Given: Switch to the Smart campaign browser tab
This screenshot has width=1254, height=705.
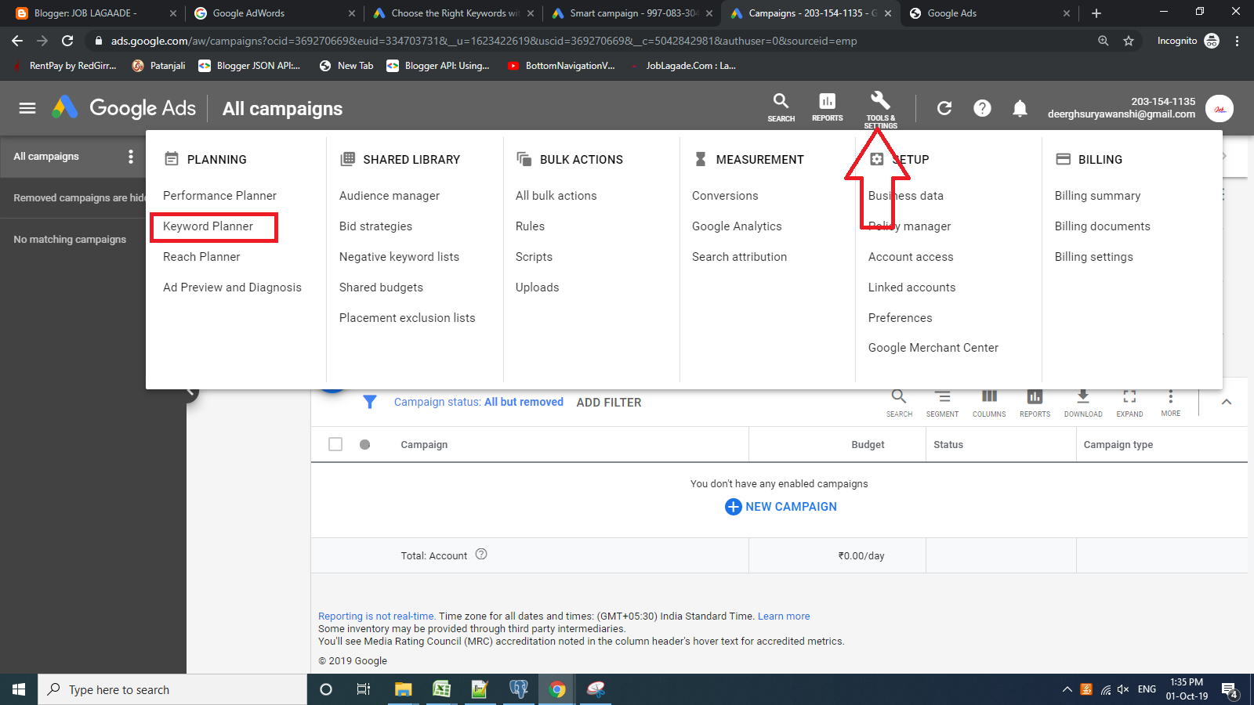Looking at the screenshot, I should pyautogui.click(x=631, y=13).
